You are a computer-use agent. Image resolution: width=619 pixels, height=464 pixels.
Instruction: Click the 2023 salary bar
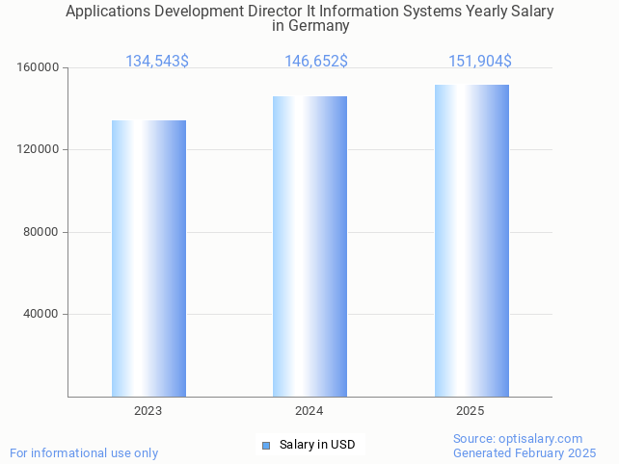(x=148, y=258)
